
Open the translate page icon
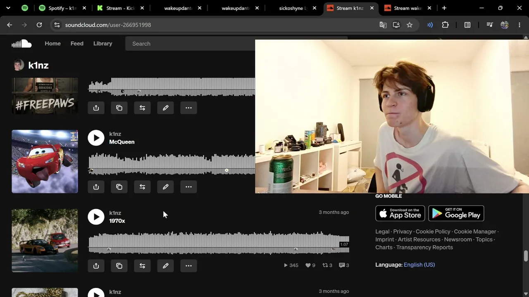click(x=383, y=25)
